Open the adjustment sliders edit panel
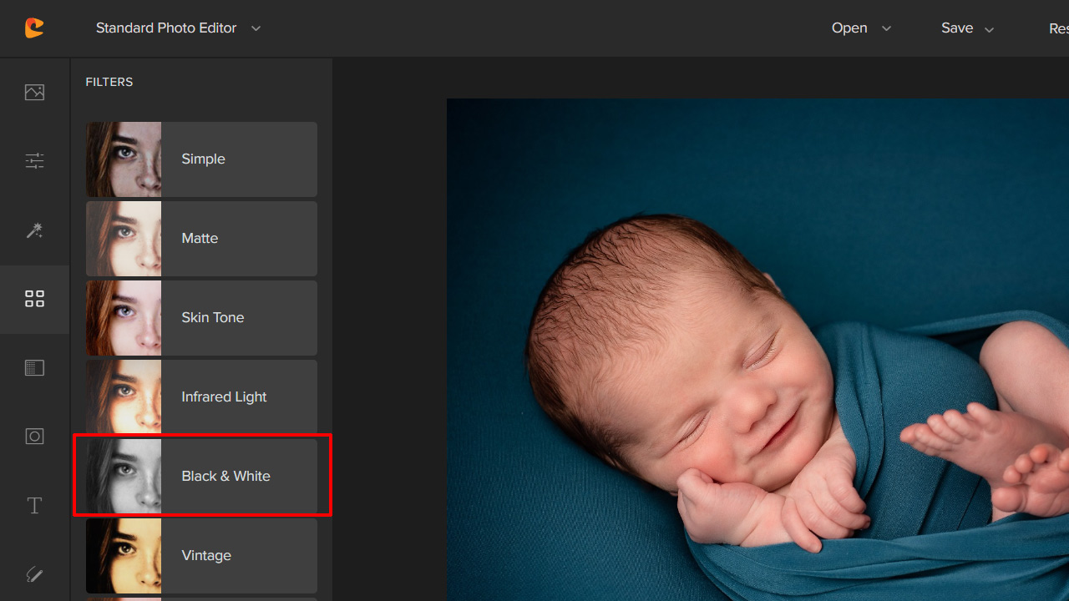1069x601 pixels. 34,160
